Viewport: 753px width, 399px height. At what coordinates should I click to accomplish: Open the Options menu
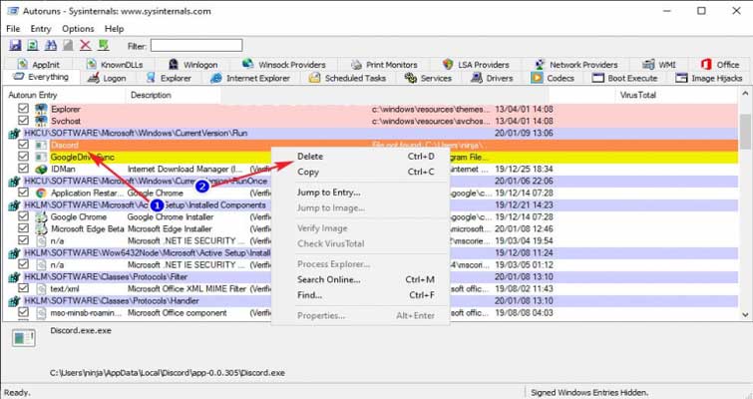tap(78, 29)
